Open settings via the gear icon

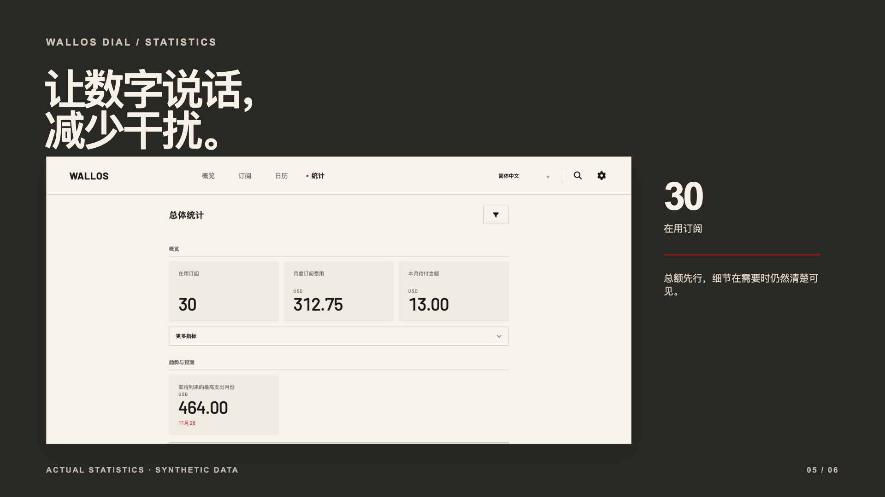(602, 175)
